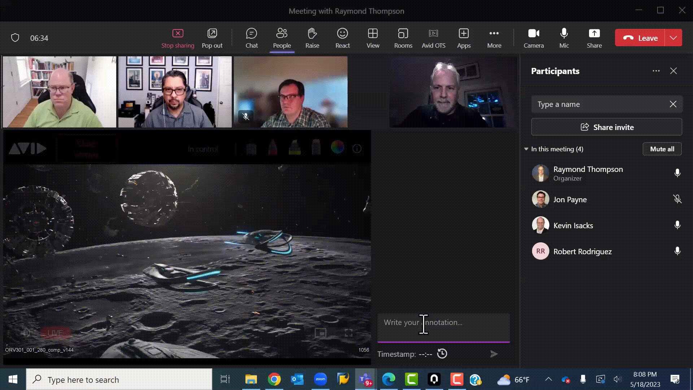Viewport: 693px width, 390px height.
Task: Open Participants panel more options
Action: 656,71
